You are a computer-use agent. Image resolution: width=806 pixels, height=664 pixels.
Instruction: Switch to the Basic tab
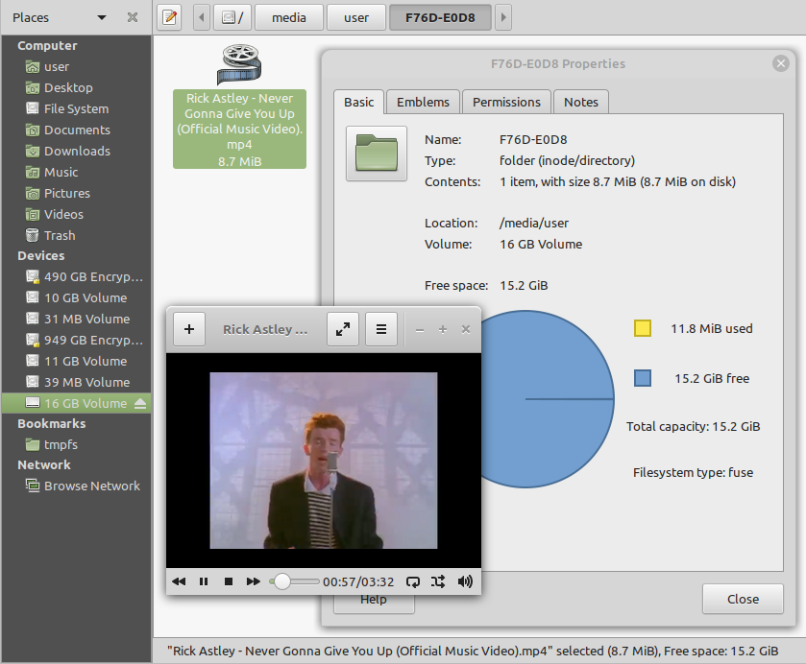[358, 103]
